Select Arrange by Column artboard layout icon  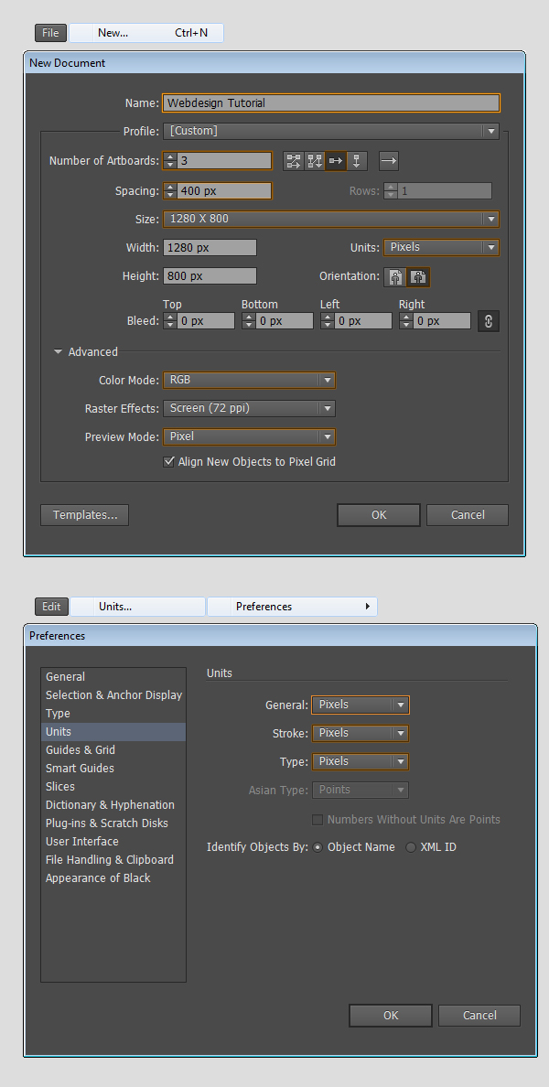[356, 161]
